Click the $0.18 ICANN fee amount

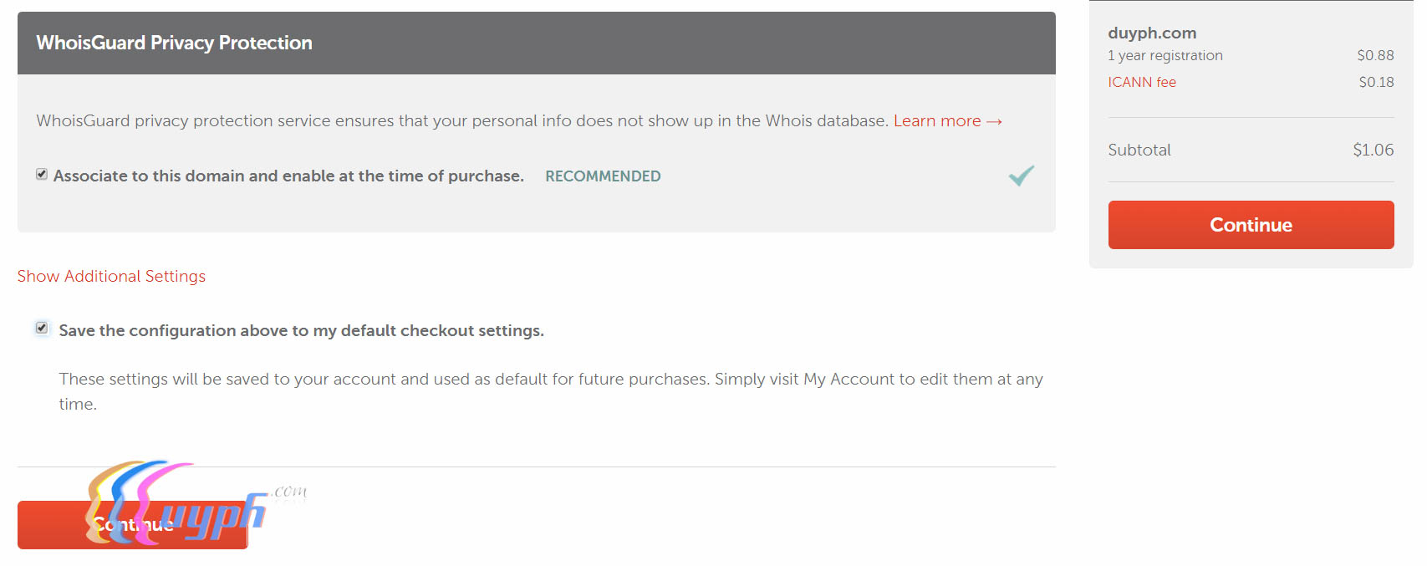(1376, 82)
